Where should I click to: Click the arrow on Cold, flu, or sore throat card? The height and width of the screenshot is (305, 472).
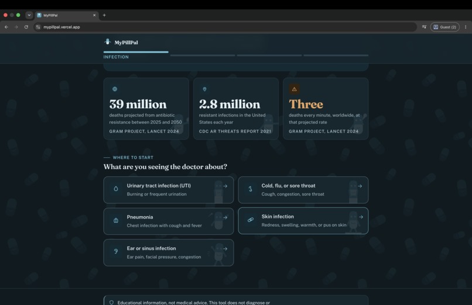click(360, 186)
